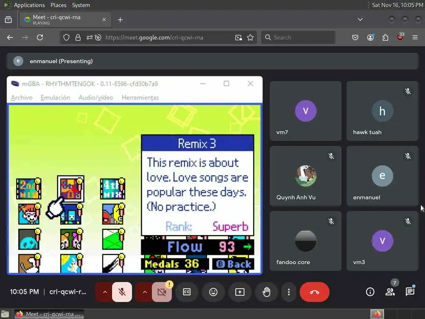Click the Flow 93 score display
The image size is (425, 319).
click(x=198, y=247)
